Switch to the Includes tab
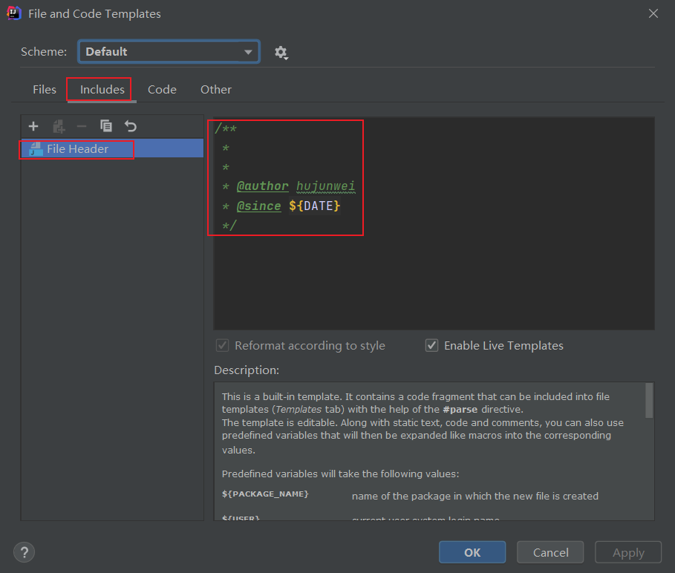 pos(102,90)
